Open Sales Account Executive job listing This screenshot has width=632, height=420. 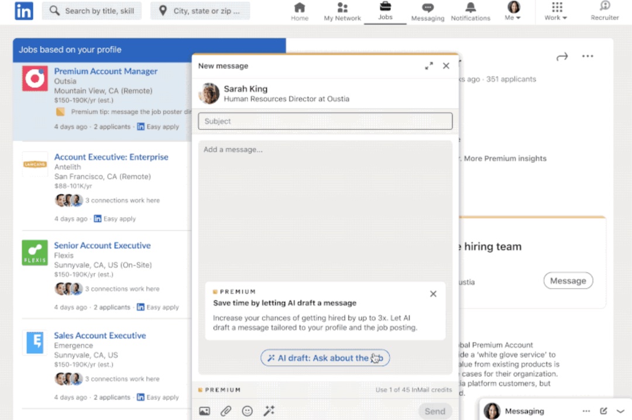(100, 335)
